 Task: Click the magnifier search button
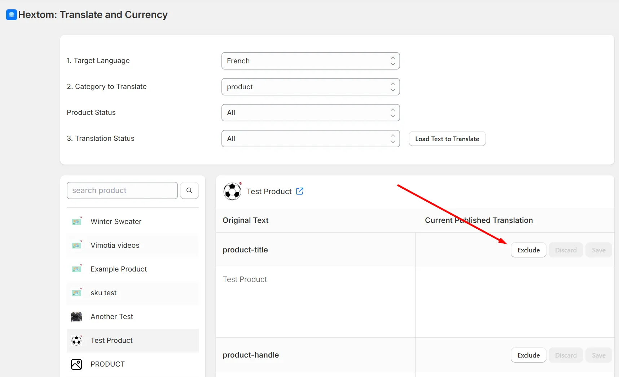[x=189, y=190]
